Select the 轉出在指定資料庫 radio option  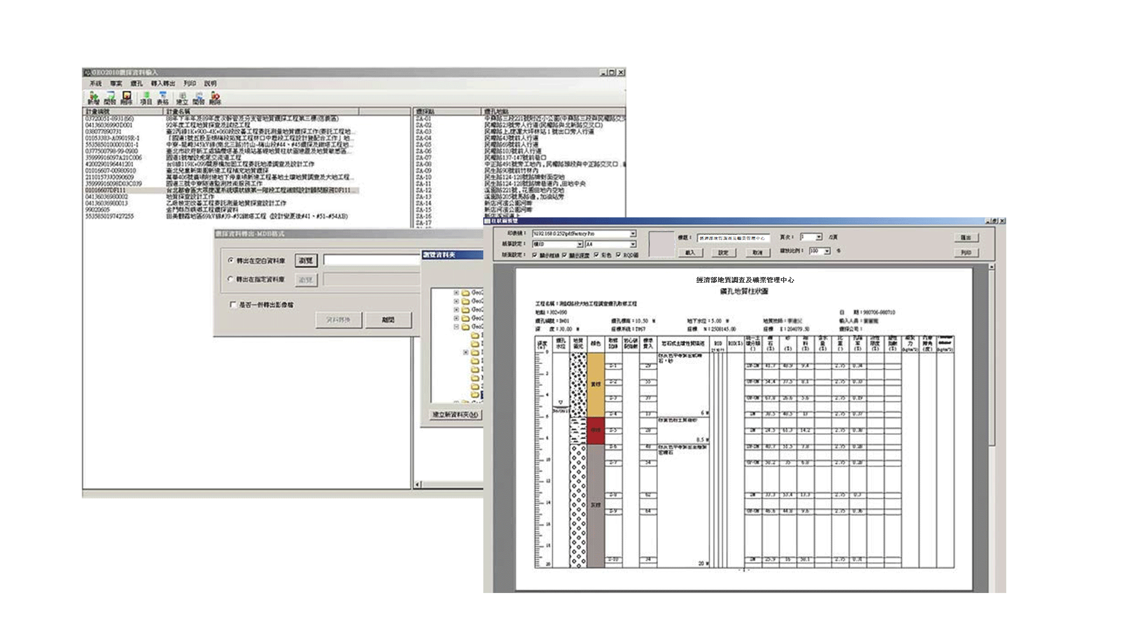[x=231, y=279]
